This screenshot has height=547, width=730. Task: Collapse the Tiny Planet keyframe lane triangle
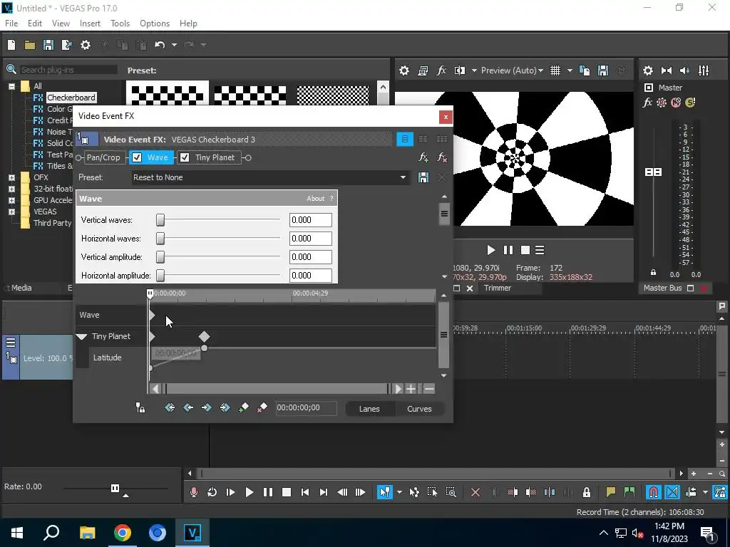click(82, 336)
